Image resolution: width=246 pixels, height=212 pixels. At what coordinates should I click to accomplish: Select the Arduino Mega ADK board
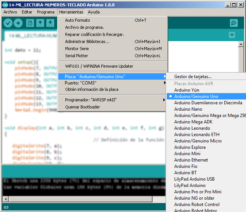pos(206,122)
